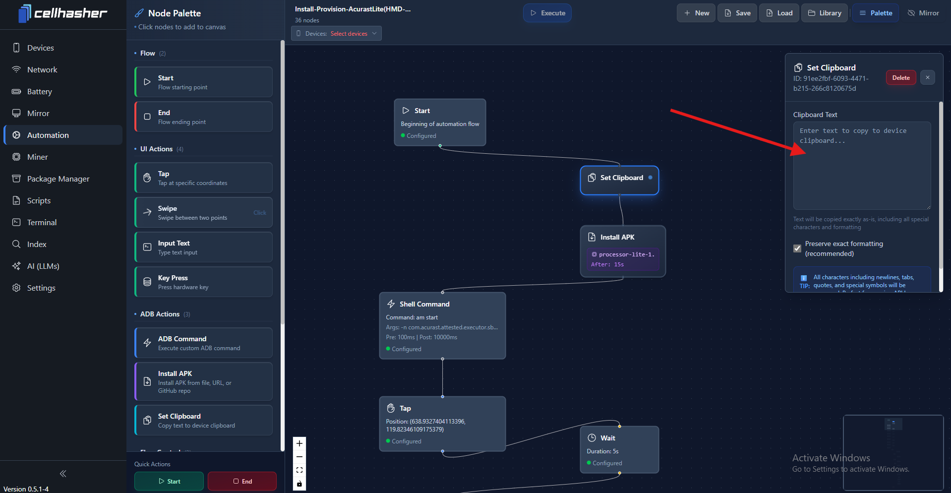This screenshot has height=493, width=951.
Task: Go to Terminal in the sidebar
Action: (42, 222)
